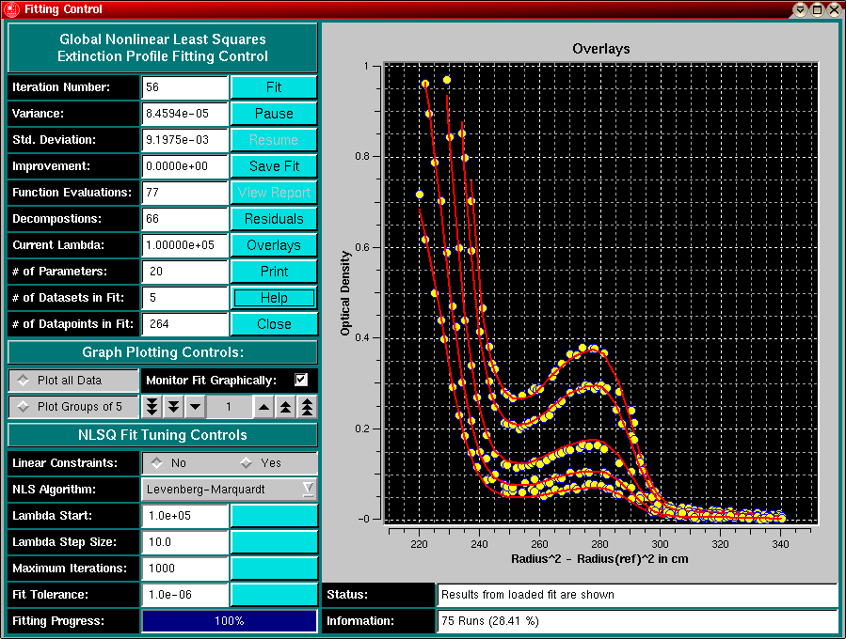Open the Residuals plot view
Viewport: 846px width, 639px height.
tap(274, 219)
